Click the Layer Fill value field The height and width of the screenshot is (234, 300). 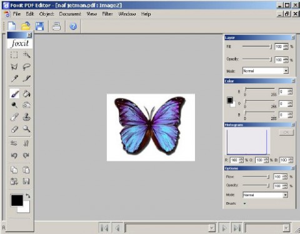coord(279,47)
